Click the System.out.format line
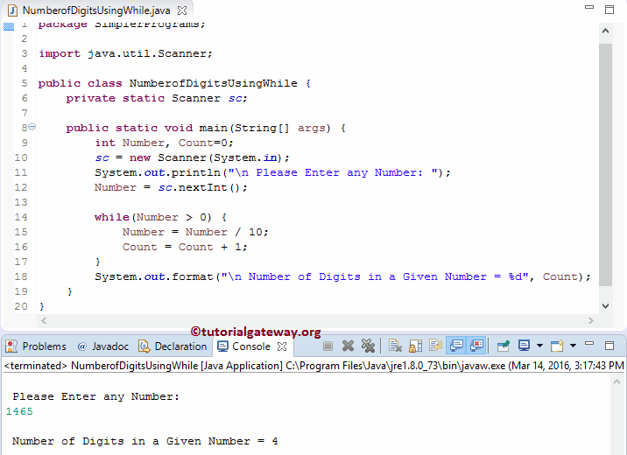 point(342,276)
